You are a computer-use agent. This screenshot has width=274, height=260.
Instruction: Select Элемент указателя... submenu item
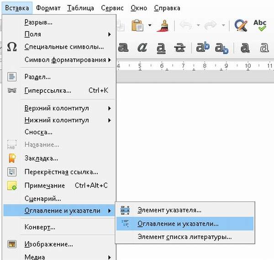[185, 210]
